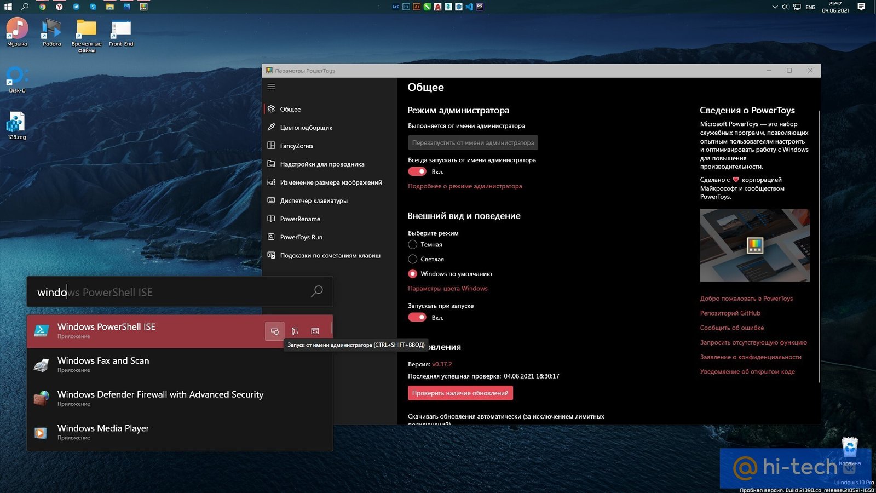
Task: Open the Photos app taskbar icon
Action: coord(127,7)
